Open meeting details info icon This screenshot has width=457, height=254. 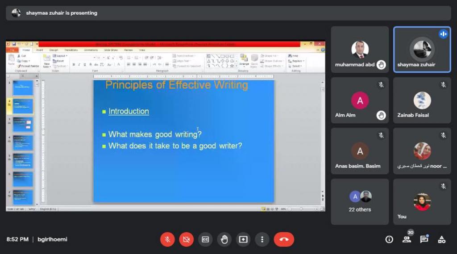click(389, 240)
